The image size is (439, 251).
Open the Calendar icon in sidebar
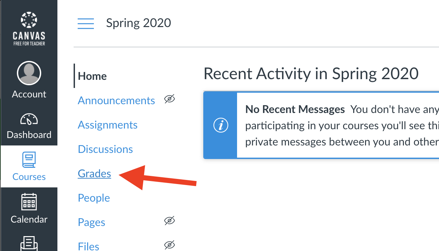(x=29, y=202)
